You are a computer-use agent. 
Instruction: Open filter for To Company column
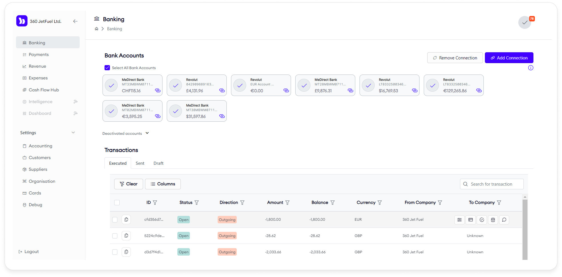(499, 202)
